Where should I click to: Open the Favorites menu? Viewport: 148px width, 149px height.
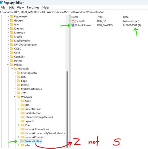[33, 7]
